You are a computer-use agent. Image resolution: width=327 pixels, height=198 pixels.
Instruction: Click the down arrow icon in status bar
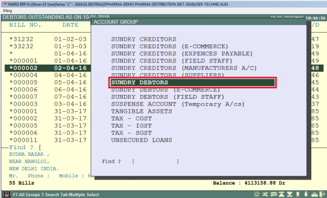pos(306,194)
